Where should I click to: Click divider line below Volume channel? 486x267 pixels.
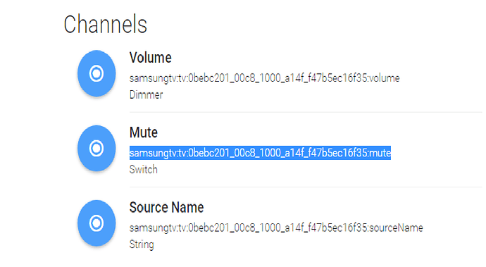point(306,112)
